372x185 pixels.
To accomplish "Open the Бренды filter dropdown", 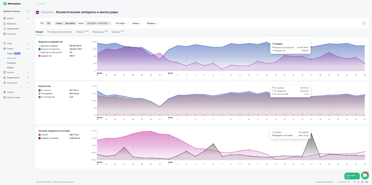I will pos(137,23).
